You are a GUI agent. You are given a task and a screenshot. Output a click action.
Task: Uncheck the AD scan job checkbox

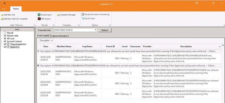pos(5,38)
